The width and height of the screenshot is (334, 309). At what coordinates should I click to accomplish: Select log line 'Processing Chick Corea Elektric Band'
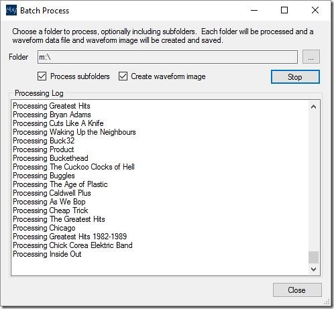(72, 245)
